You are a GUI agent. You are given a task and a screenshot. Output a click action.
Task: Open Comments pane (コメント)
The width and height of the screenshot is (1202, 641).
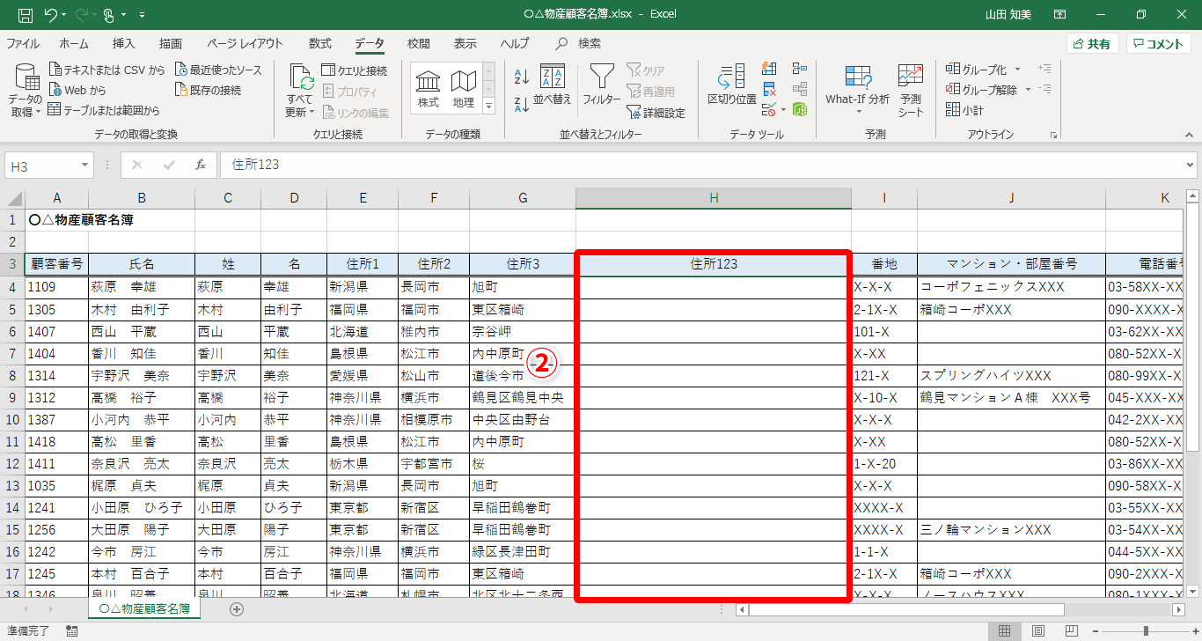[1159, 44]
